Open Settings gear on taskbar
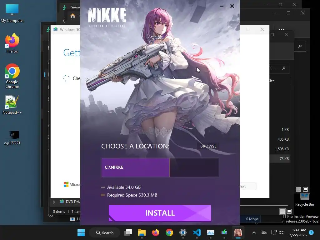 pos(183,232)
